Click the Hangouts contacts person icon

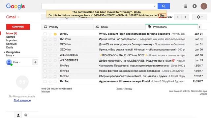(x=18, y=115)
